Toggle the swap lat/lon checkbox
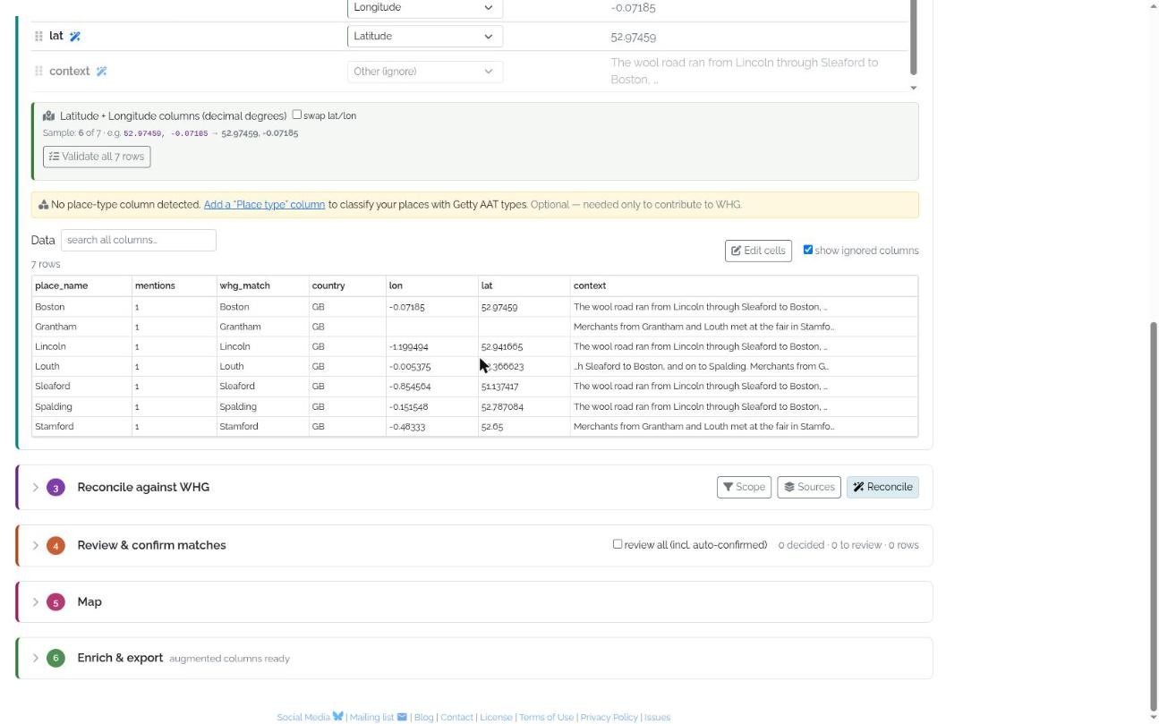Screen dimensions: 1159x724 pyautogui.click(x=297, y=115)
